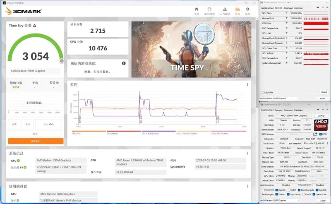Open GPU Load sensor dropdown arrow
331x204 pixels.
pyautogui.click(x=286, y=33)
